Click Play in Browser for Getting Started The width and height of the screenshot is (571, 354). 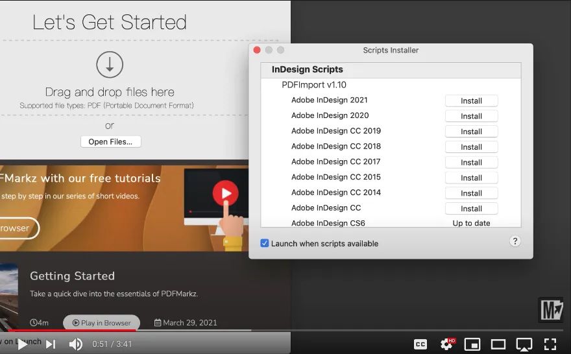pyautogui.click(x=102, y=323)
